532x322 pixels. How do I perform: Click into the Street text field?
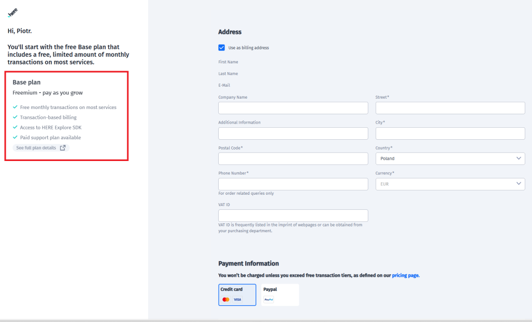tap(450, 108)
